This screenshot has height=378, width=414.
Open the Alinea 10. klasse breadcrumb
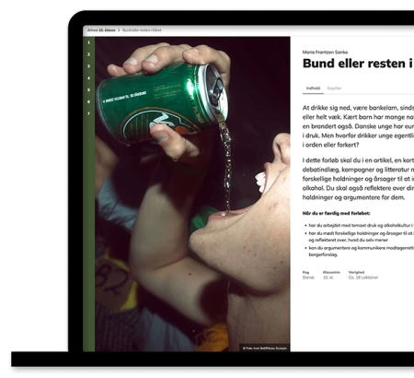click(x=101, y=30)
